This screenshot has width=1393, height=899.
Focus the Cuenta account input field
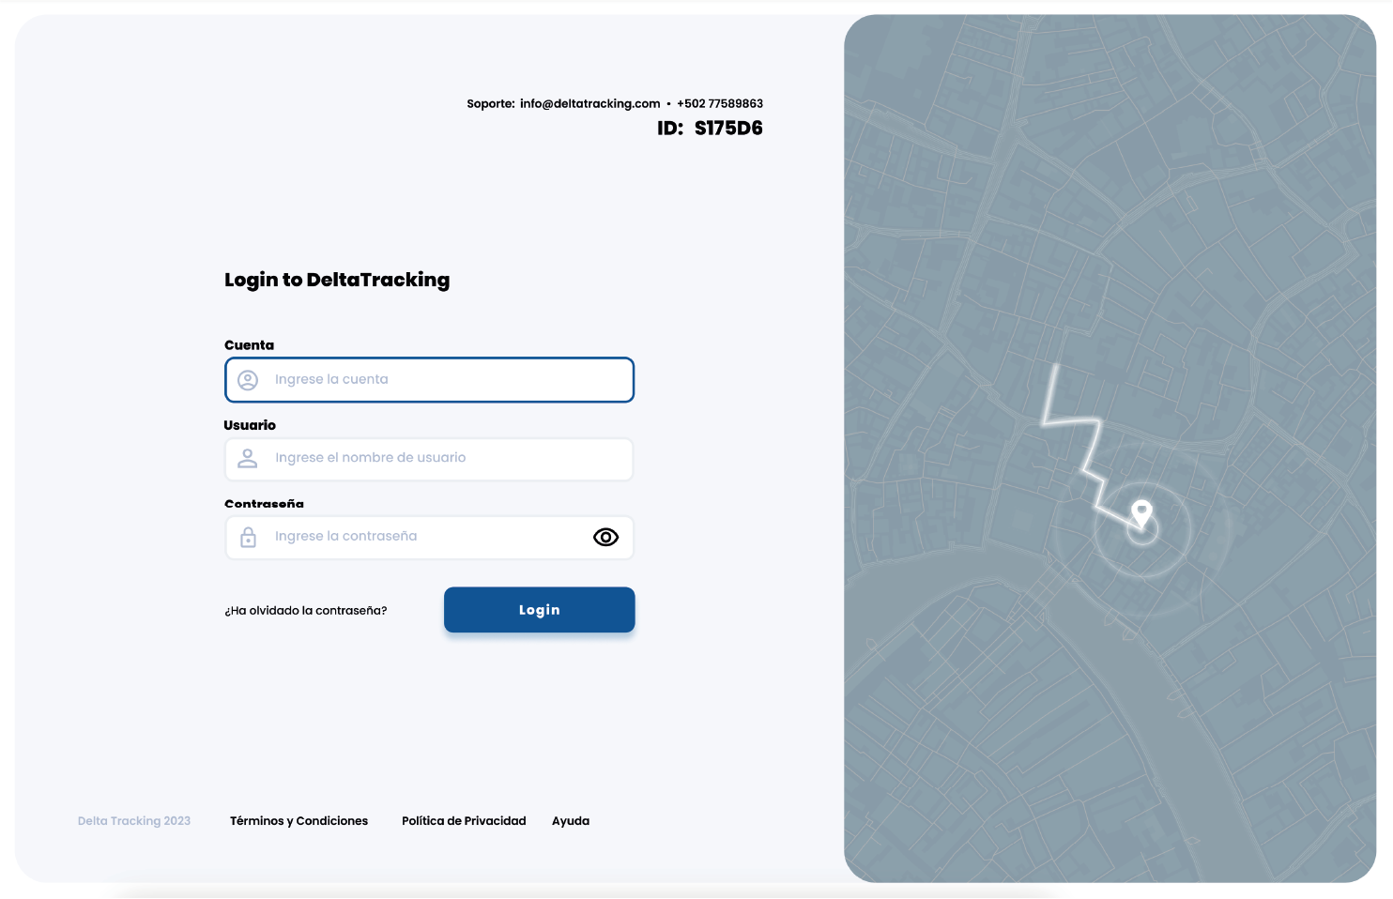(430, 380)
